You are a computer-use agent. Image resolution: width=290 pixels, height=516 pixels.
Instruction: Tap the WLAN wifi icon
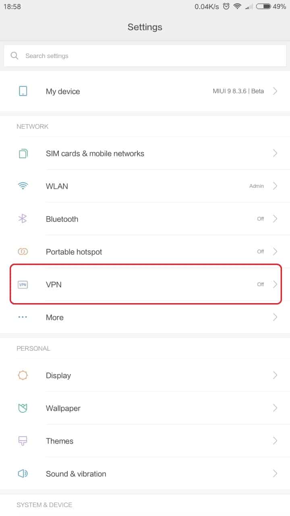[23, 186]
